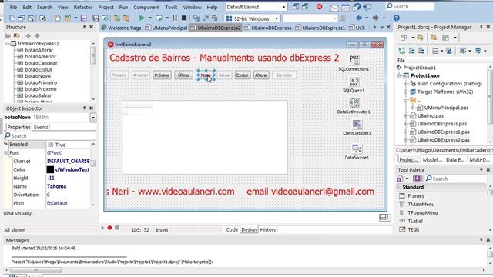The height and width of the screenshot is (277, 493).
Task: Switch to the UMenuPrincipal tab
Action: (166, 28)
